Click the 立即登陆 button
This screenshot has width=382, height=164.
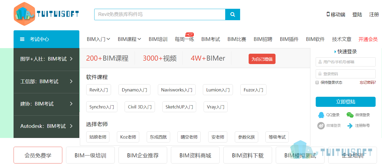(346, 102)
